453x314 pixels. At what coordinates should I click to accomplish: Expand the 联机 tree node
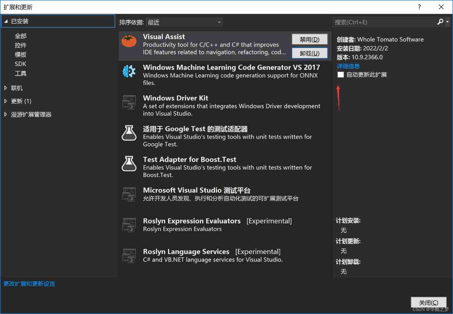point(5,88)
